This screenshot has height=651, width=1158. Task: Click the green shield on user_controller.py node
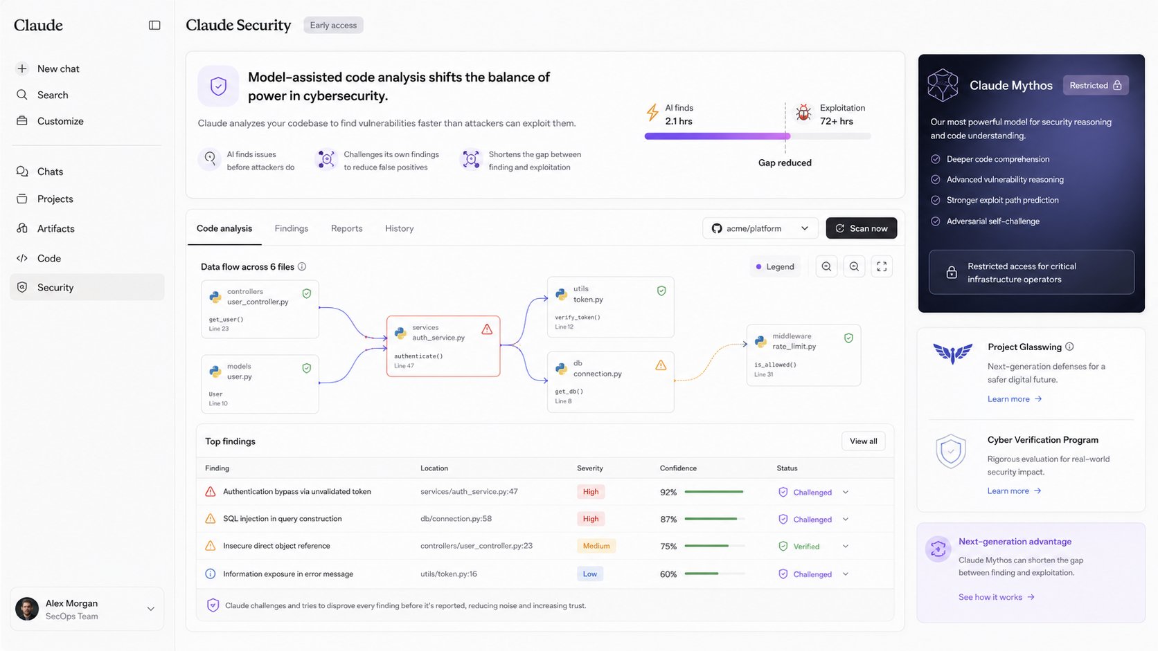[306, 293]
